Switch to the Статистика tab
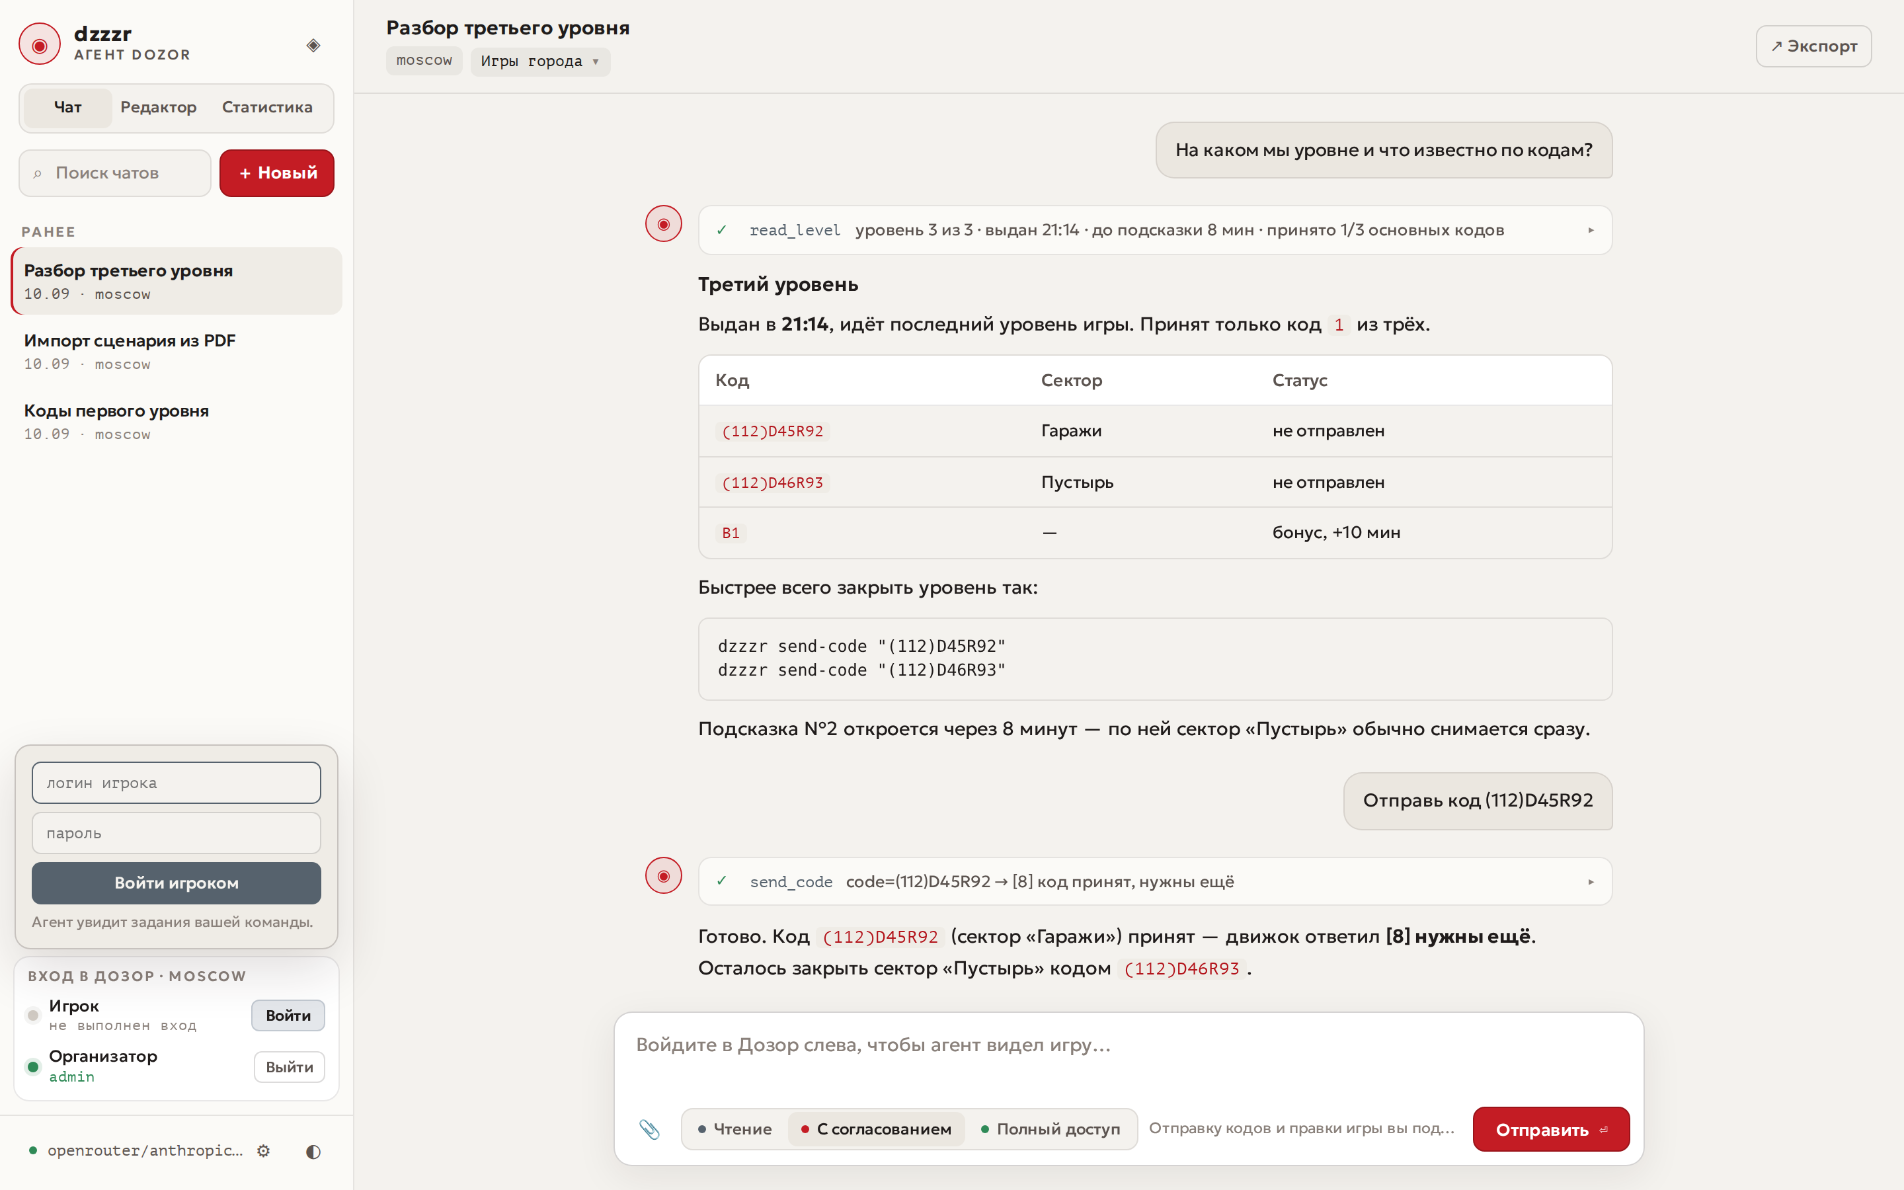The image size is (1904, 1190). point(266,108)
